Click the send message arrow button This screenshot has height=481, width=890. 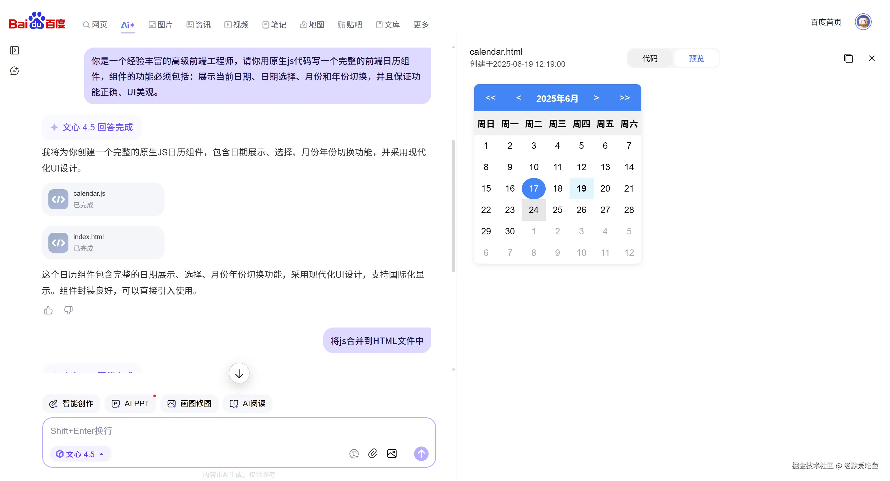[421, 453]
